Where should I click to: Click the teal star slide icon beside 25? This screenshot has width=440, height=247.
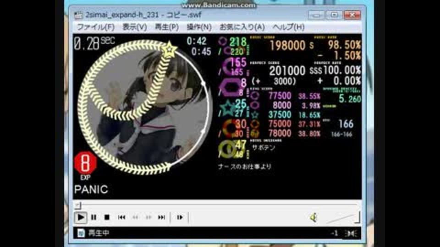tap(228, 108)
